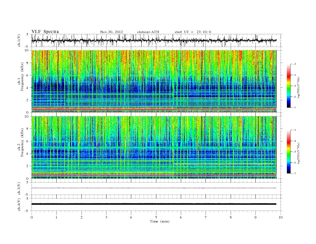This screenshot has height=244, width=316.
Task: Click the "7" tick on the time axis
Action: [x=206, y=217]
